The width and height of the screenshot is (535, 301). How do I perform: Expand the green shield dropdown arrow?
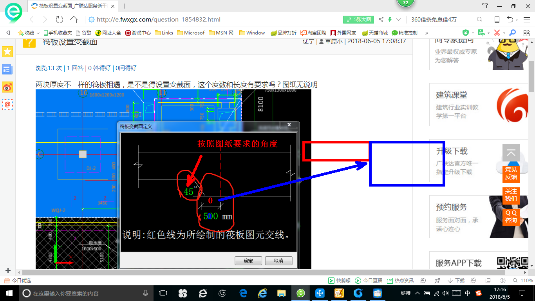473,33
